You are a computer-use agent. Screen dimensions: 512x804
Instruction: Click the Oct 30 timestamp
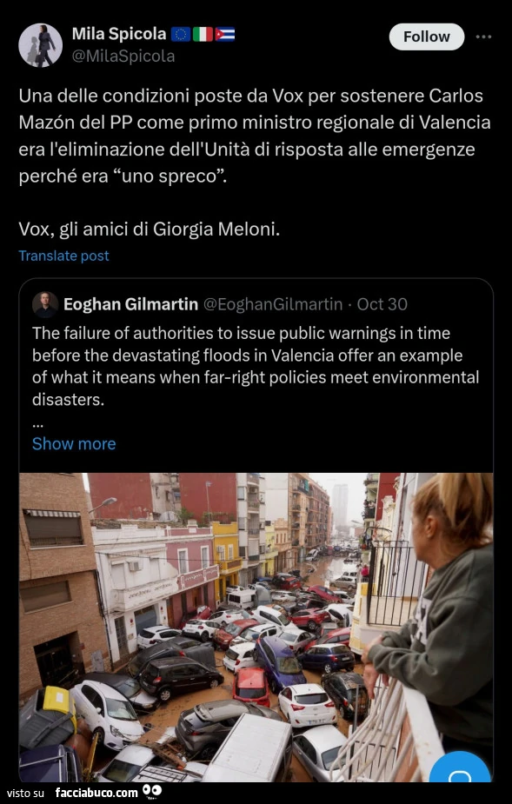click(382, 304)
